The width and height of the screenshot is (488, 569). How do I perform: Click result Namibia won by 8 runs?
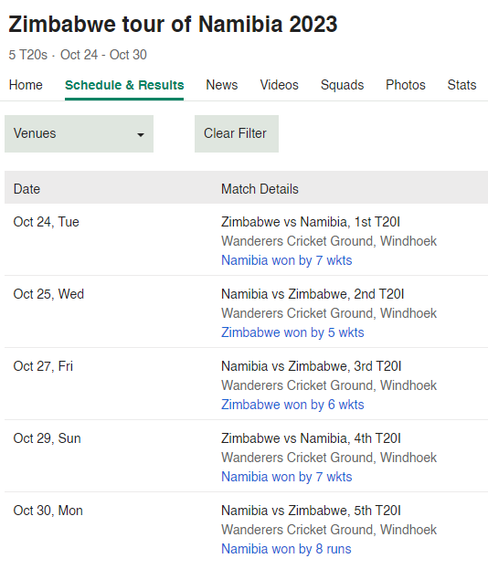pyautogui.click(x=286, y=549)
